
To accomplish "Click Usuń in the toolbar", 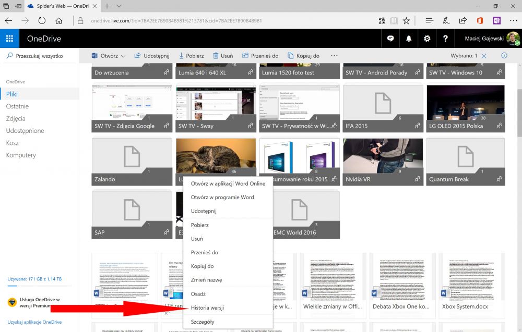I will click(223, 56).
